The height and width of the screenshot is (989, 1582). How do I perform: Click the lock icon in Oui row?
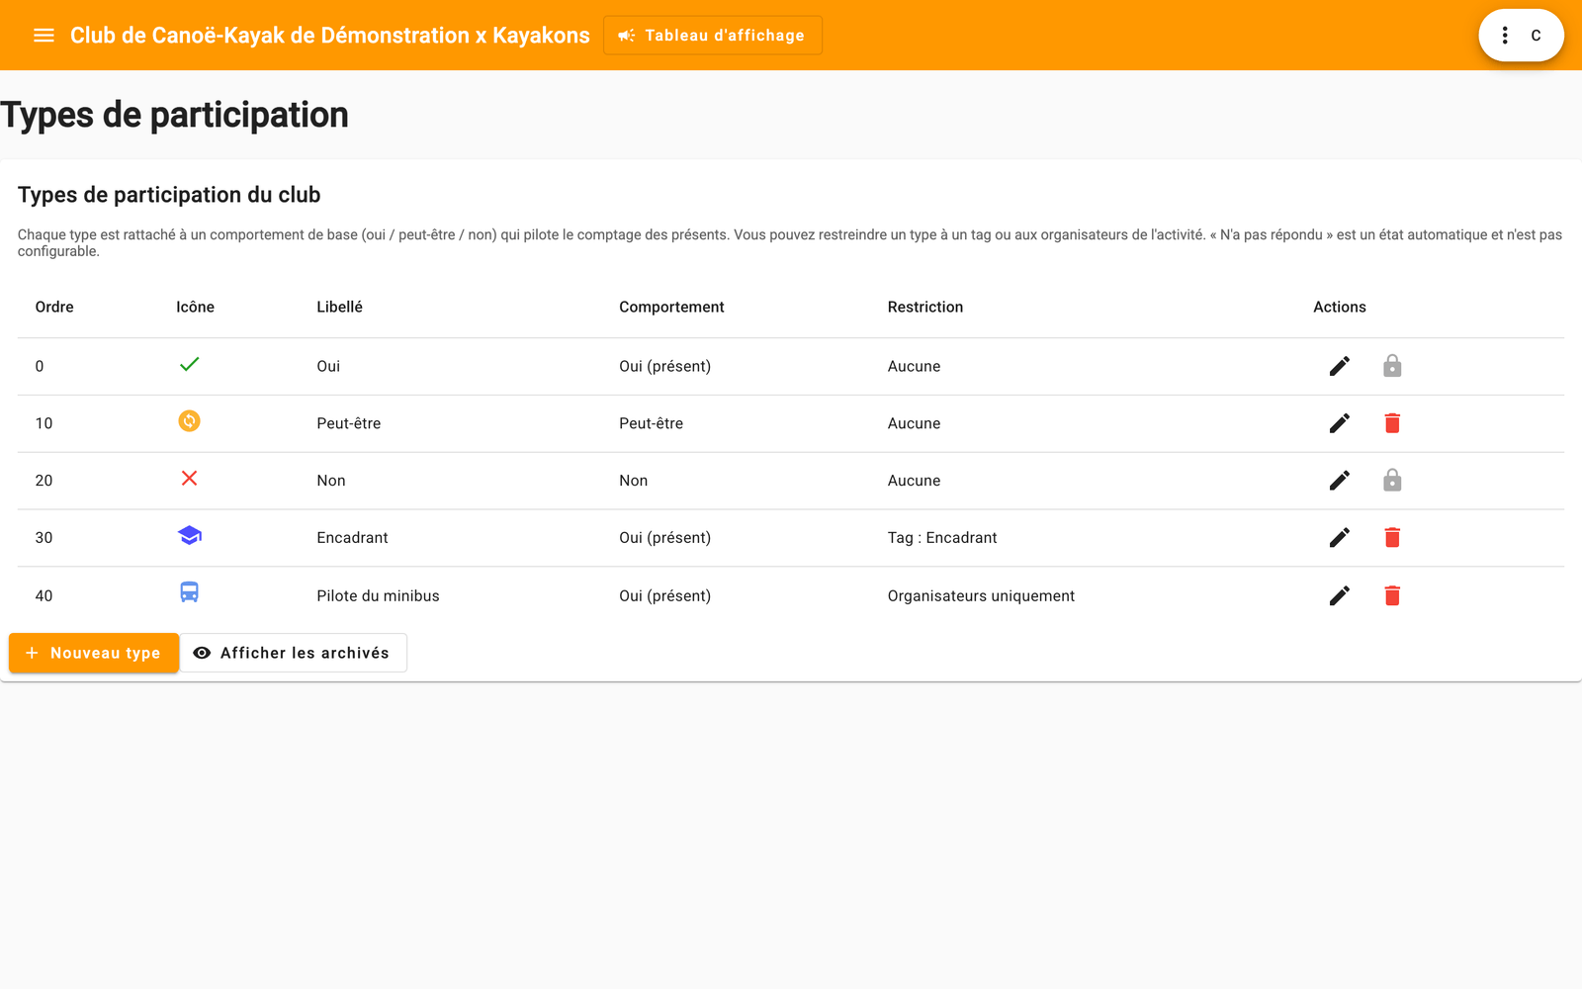click(x=1392, y=366)
